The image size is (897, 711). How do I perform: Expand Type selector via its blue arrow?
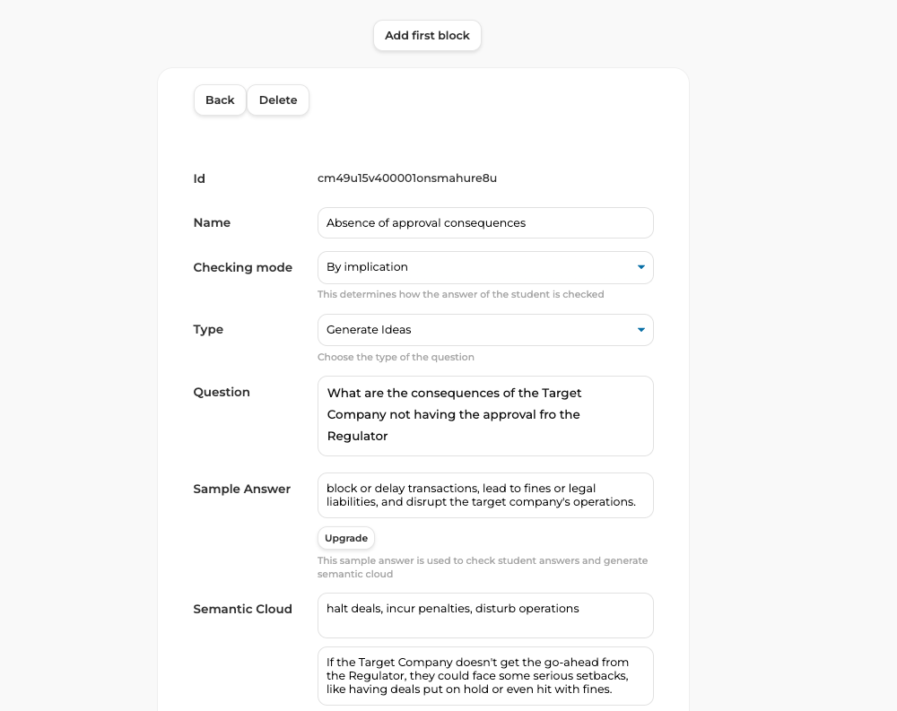[x=640, y=330]
